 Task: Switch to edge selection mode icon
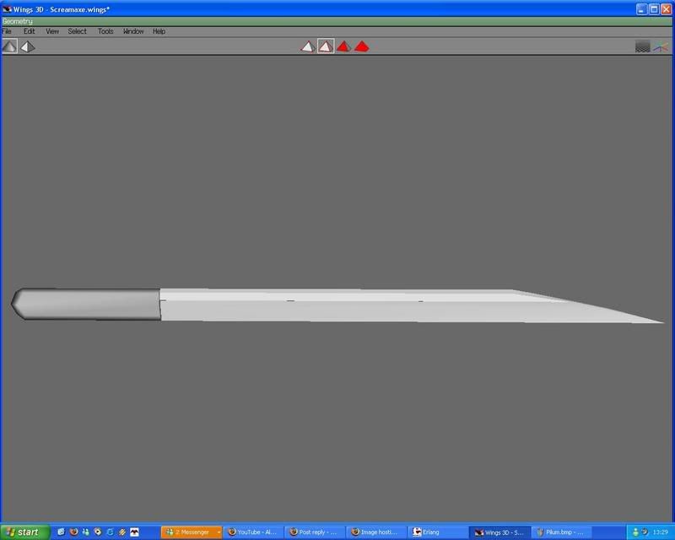(326, 46)
